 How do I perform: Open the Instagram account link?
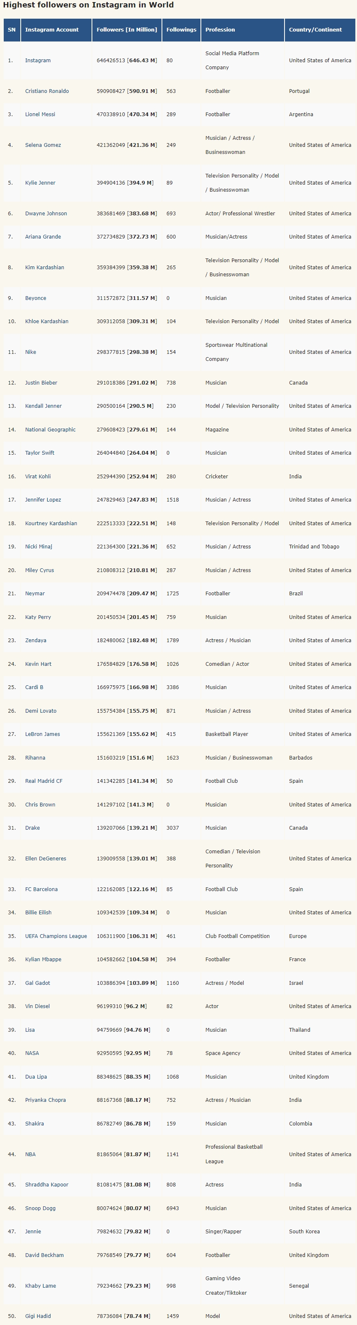pyautogui.click(x=38, y=60)
